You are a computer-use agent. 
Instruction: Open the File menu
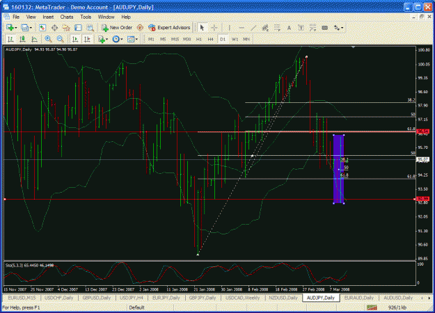click(x=16, y=17)
